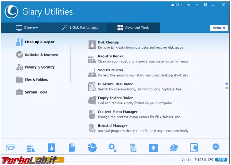
Task: Open the Shortcuts Fixer tool
Action: (111, 70)
